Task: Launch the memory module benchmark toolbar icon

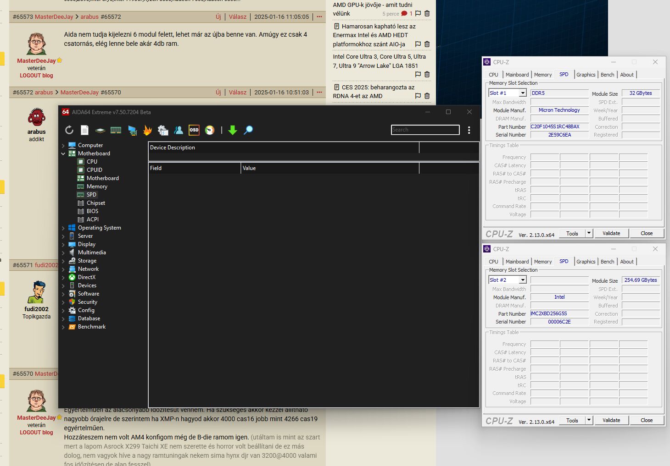Action: (116, 130)
